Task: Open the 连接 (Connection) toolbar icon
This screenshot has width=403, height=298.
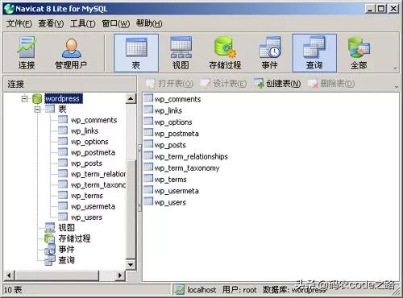Action: 27,52
